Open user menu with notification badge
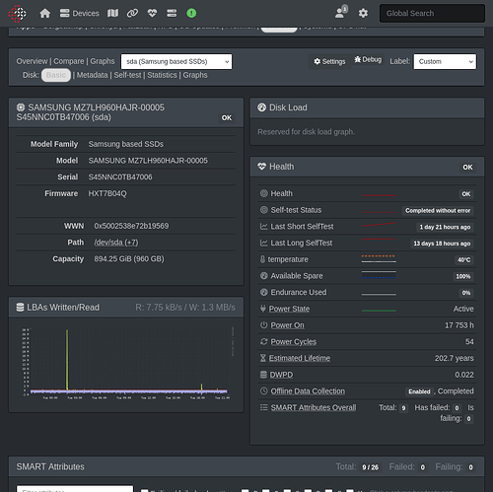Screen dimensions: 493x492 pyautogui.click(x=341, y=12)
